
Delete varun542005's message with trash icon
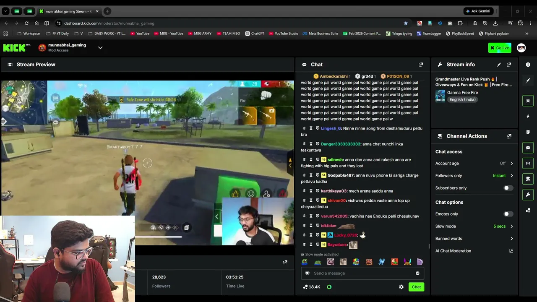tap(305, 216)
